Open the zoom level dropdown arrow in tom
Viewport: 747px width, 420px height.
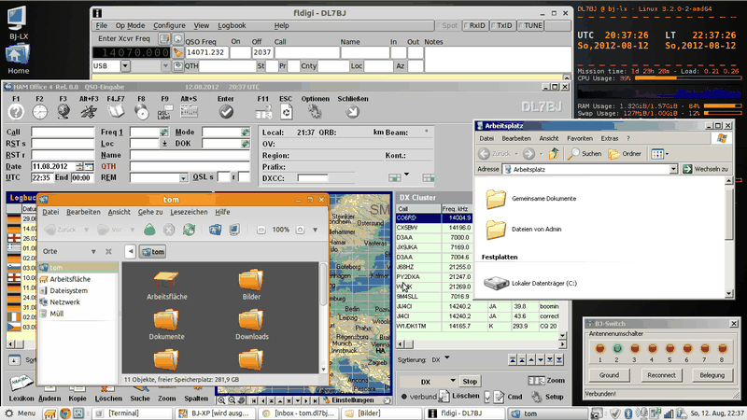[315, 230]
